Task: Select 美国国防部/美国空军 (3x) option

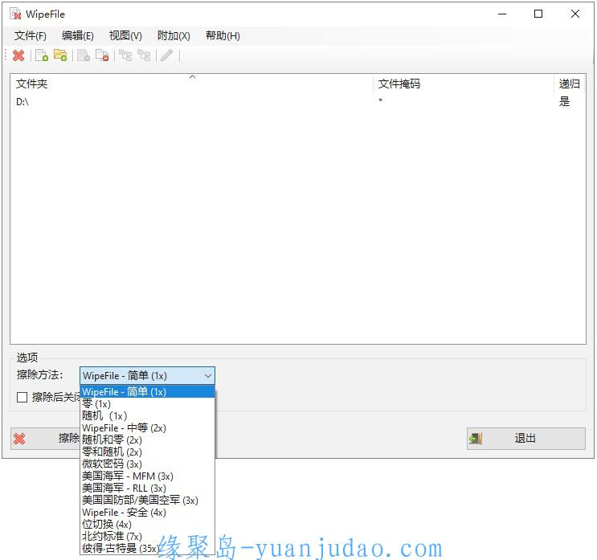Action: pyautogui.click(x=147, y=501)
